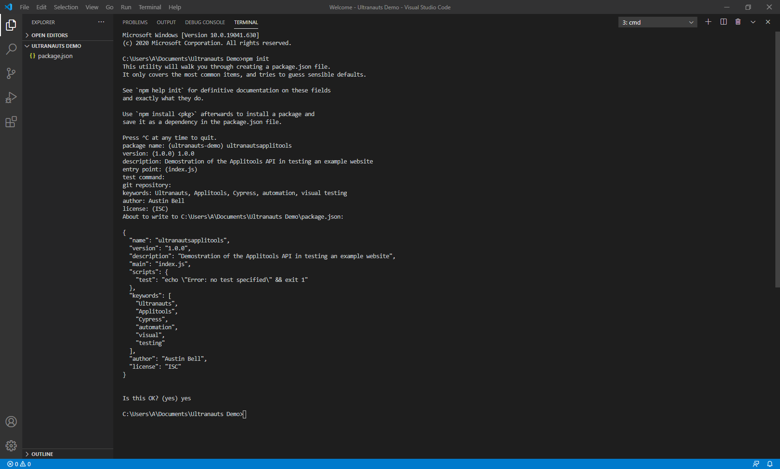Viewport: 780px width, 469px height.
Task: Click the terminal vertical scrollbar
Action: pyautogui.click(x=777, y=159)
